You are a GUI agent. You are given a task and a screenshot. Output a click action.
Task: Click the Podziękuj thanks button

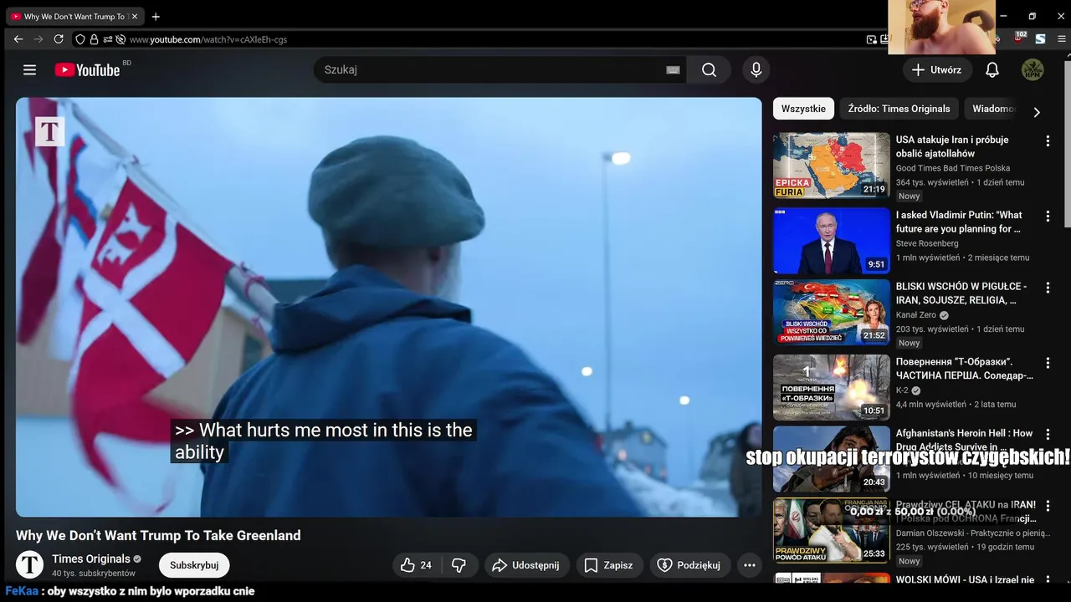689,565
